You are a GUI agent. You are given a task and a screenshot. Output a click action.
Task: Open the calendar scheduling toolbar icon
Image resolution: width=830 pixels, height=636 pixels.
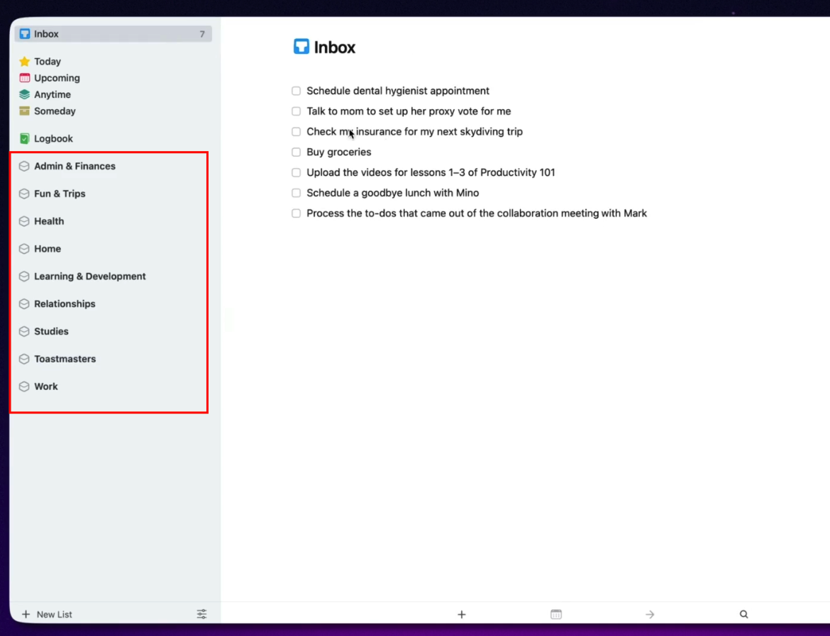(x=555, y=614)
